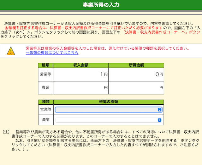This screenshot has height=165, width=202.
Task: Click the 農業 所得金額 empty field
Action: pyautogui.click(x=136, y=88)
